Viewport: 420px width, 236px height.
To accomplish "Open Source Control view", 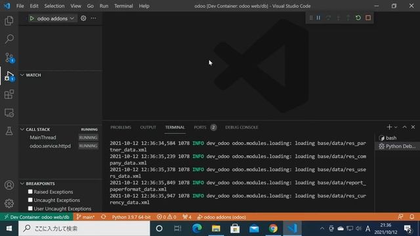I will pos(9,58).
